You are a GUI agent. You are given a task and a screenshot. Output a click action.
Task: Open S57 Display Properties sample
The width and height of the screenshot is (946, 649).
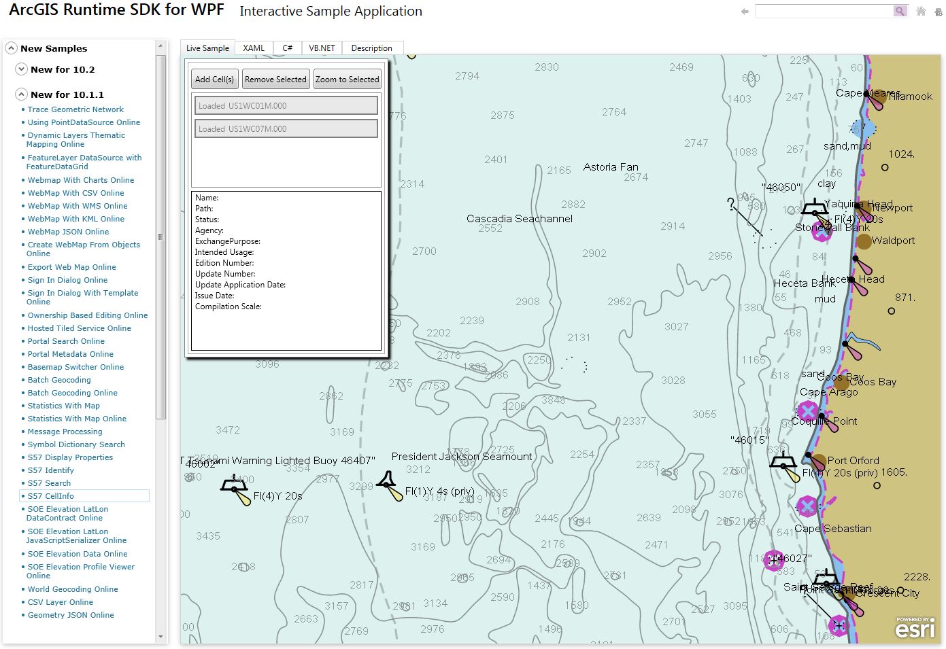click(70, 457)
